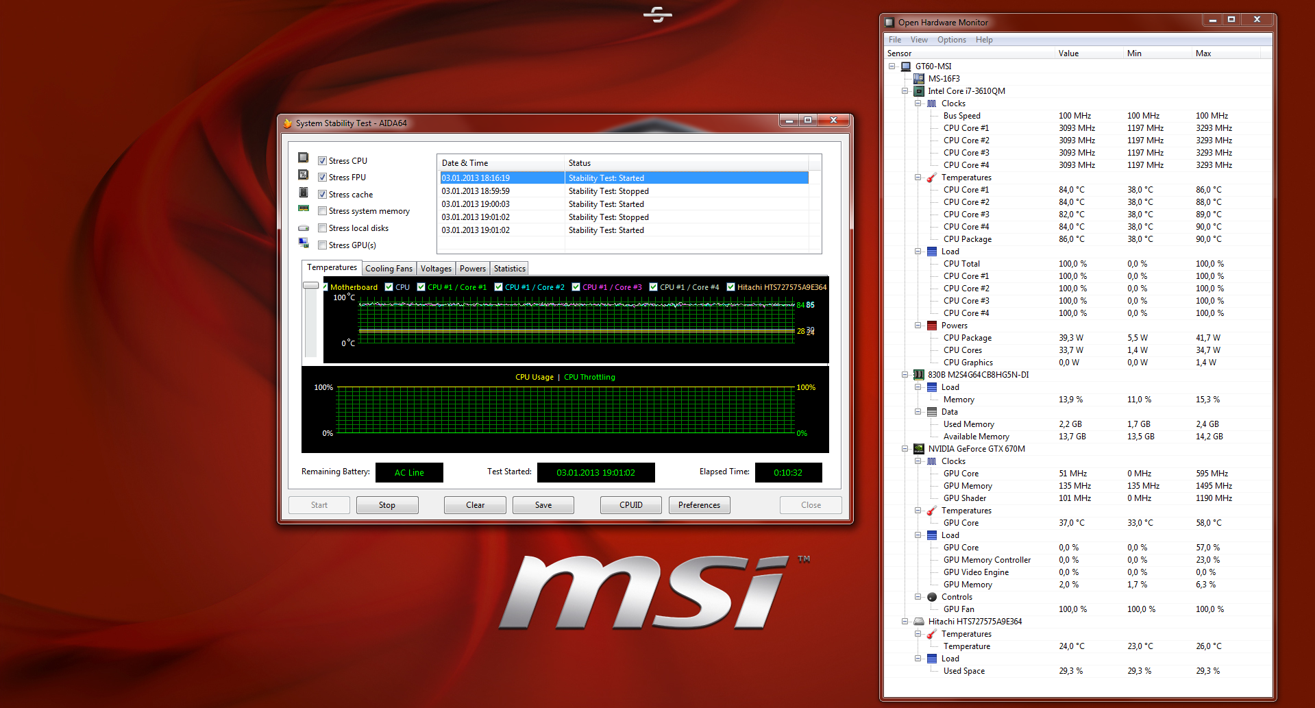Viewport: 1315px width, 708px height.
Task: Click the NVIDIA GeForce GTX 670M icon
Action: [x=919, y=449]
